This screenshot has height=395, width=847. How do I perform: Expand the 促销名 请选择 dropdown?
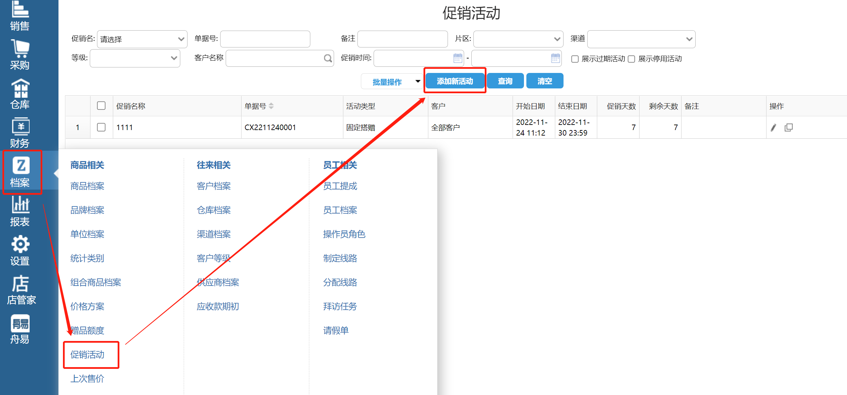pyautogui.click(x=142, y=39)
